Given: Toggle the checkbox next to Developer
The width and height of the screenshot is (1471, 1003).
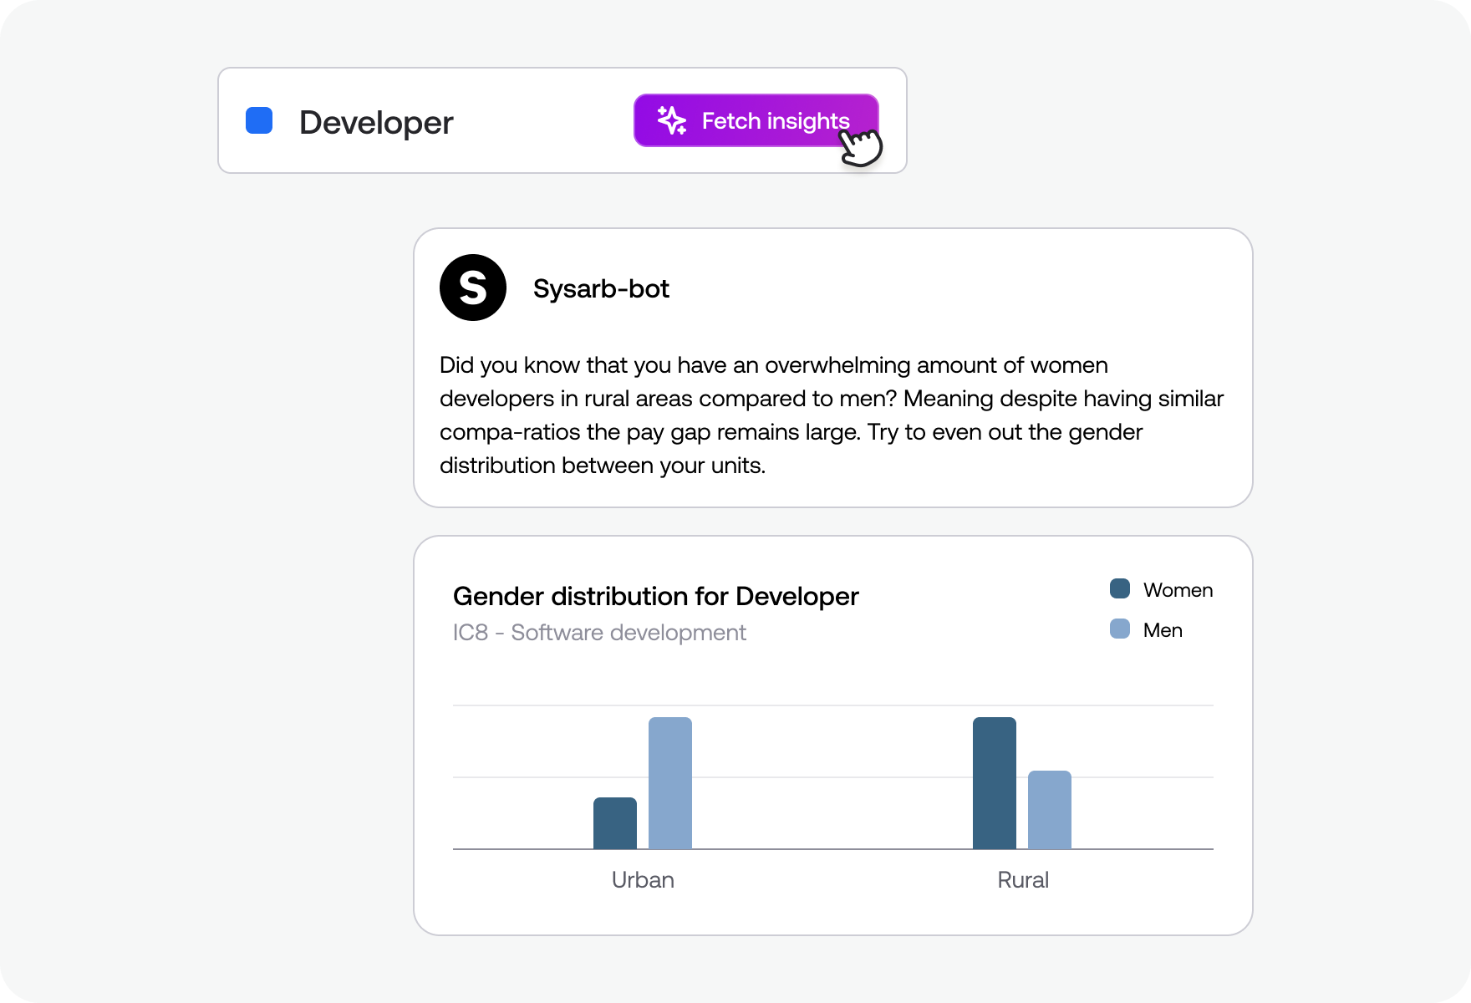Looking at the screenshot, I should coord(259,121).
